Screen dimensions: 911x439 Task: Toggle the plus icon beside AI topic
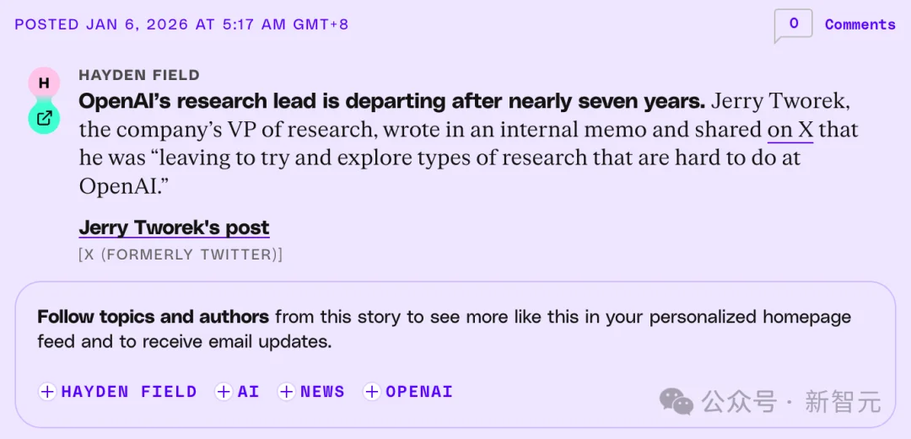[224, 392]
